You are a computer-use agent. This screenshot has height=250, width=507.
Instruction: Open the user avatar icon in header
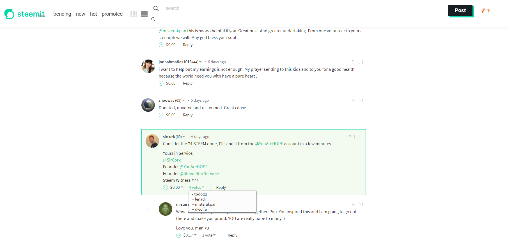click(x=485, y=11)
